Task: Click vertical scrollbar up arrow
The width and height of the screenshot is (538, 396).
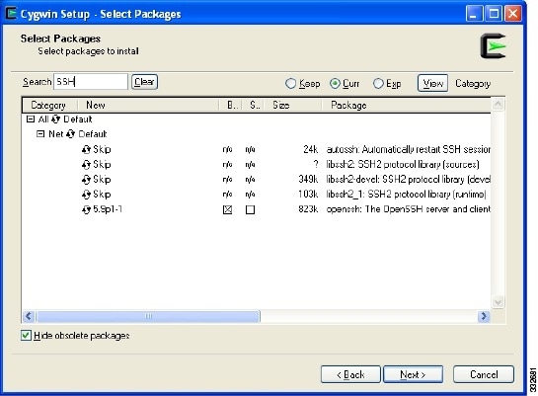Action: [498, 104]
